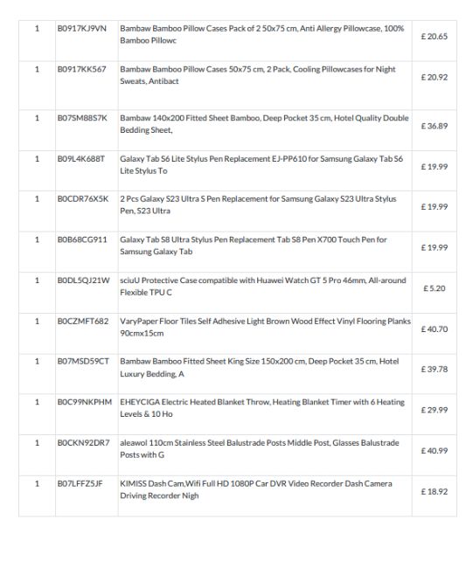The image size is (466, 568).
Task: Select code B0CDR76X5K
Action: click(82, 199)
